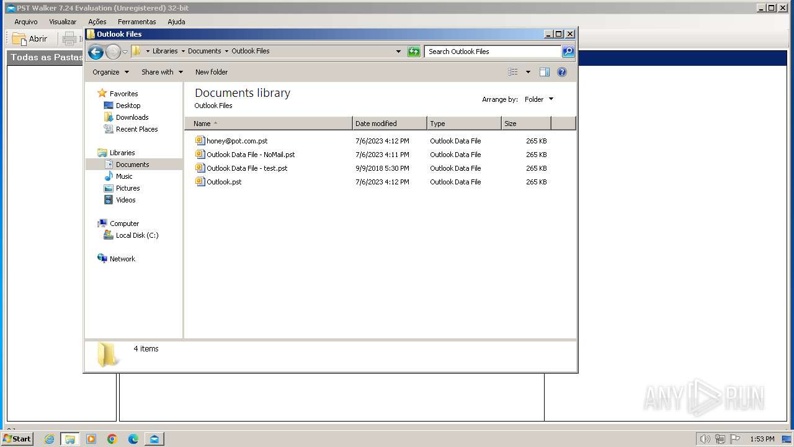Click the New folder button
This screenshot has height=447, width=794.
point(212,72)
